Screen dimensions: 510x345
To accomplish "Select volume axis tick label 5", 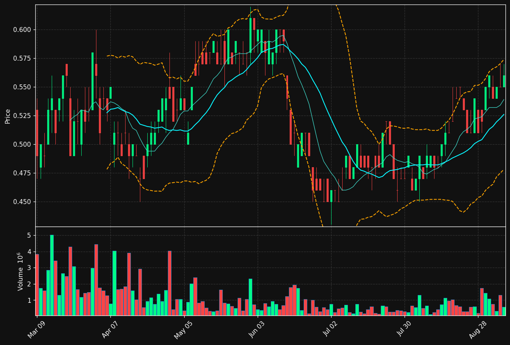I will (29, 235).
